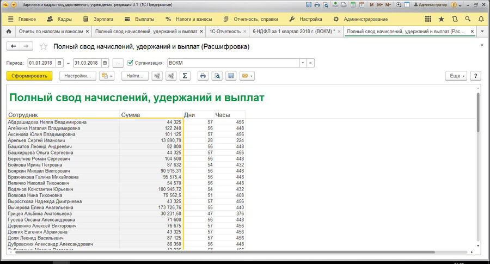Click the back navigation arrow
490x264 pixels.
click(x=13, y=46)
